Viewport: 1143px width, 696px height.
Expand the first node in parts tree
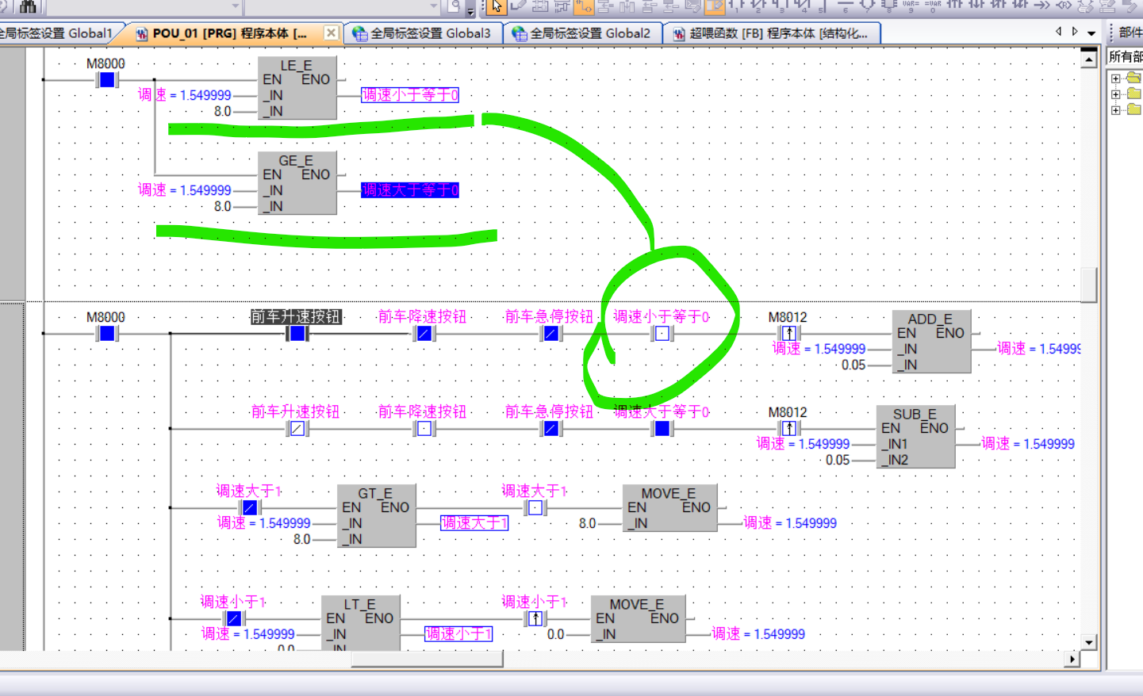coord(1116,78)
